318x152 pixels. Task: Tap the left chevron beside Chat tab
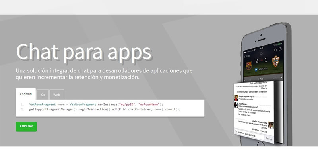pyautogui.click(x=245, y=80)
